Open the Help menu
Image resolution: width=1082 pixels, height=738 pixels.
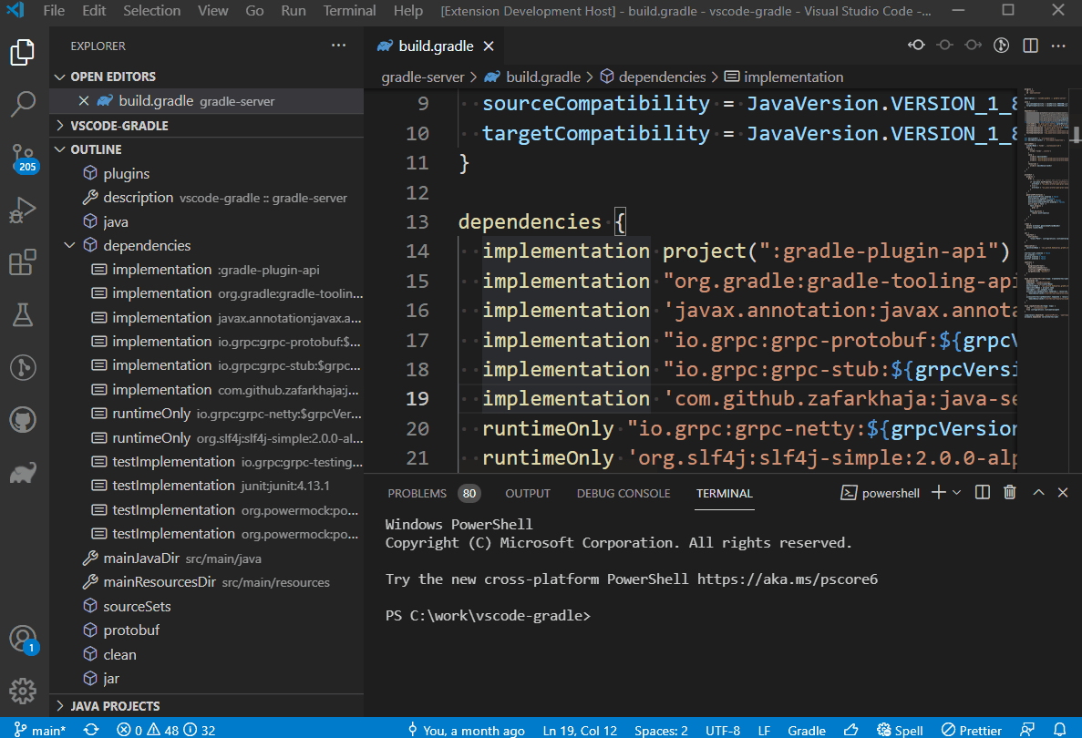pos(407,11)
